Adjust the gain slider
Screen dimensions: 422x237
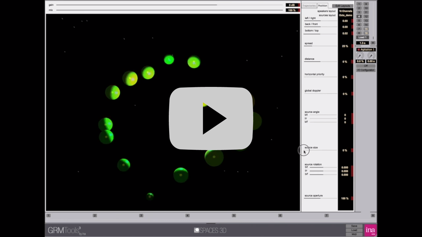coord(169,5)
